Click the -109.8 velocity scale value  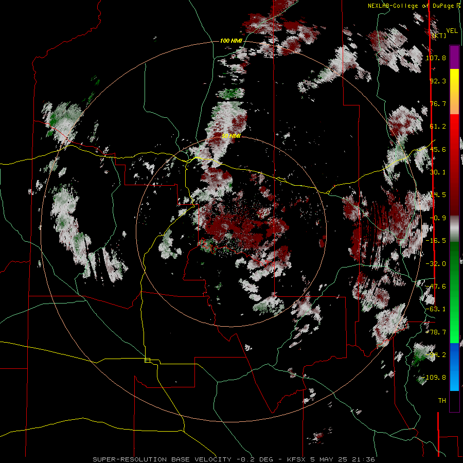[434, 378]
